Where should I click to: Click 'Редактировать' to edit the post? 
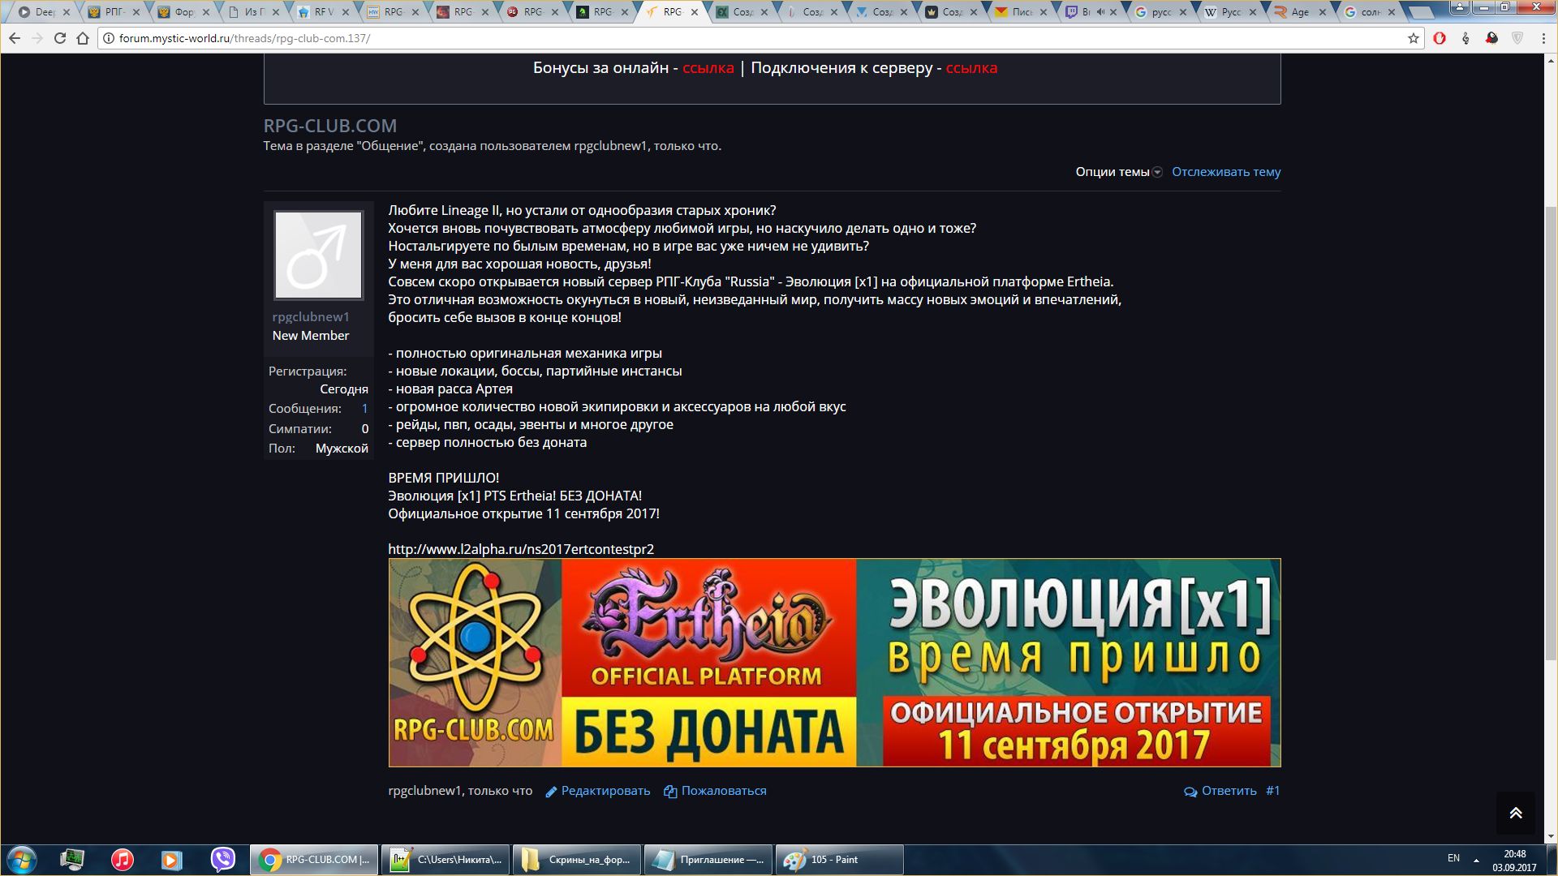[x=605, y=791]
